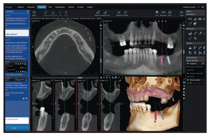Toggle visibility of the Implants group
The width and height of the screenshot is (211, 137).
pos(188,63)
